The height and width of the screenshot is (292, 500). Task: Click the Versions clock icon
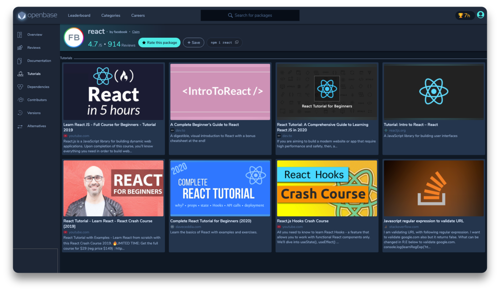(x=20, y=113)
